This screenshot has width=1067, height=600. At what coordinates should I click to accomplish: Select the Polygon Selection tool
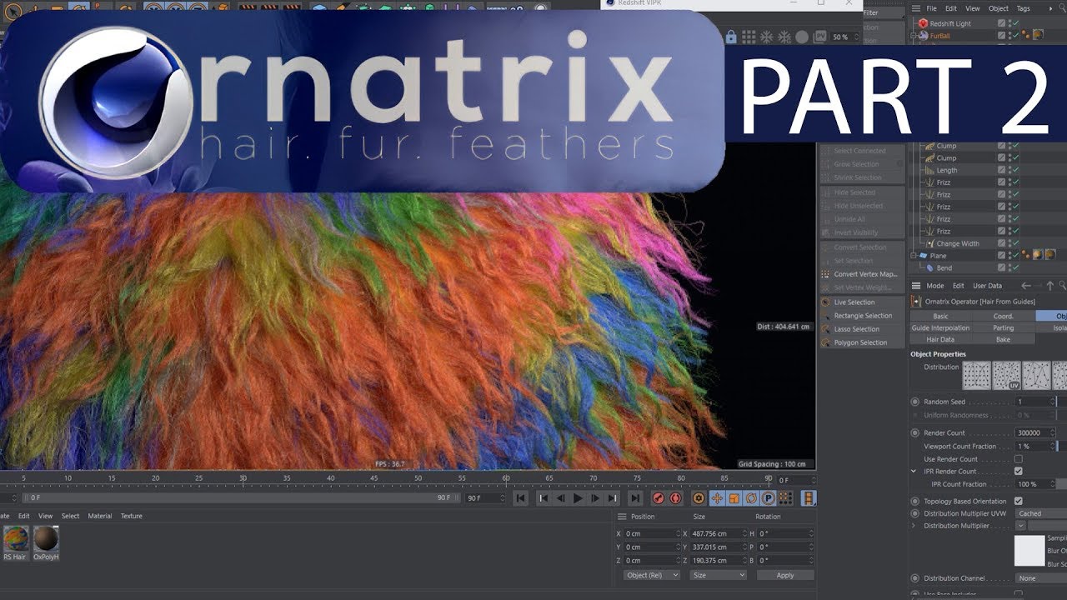860,342
